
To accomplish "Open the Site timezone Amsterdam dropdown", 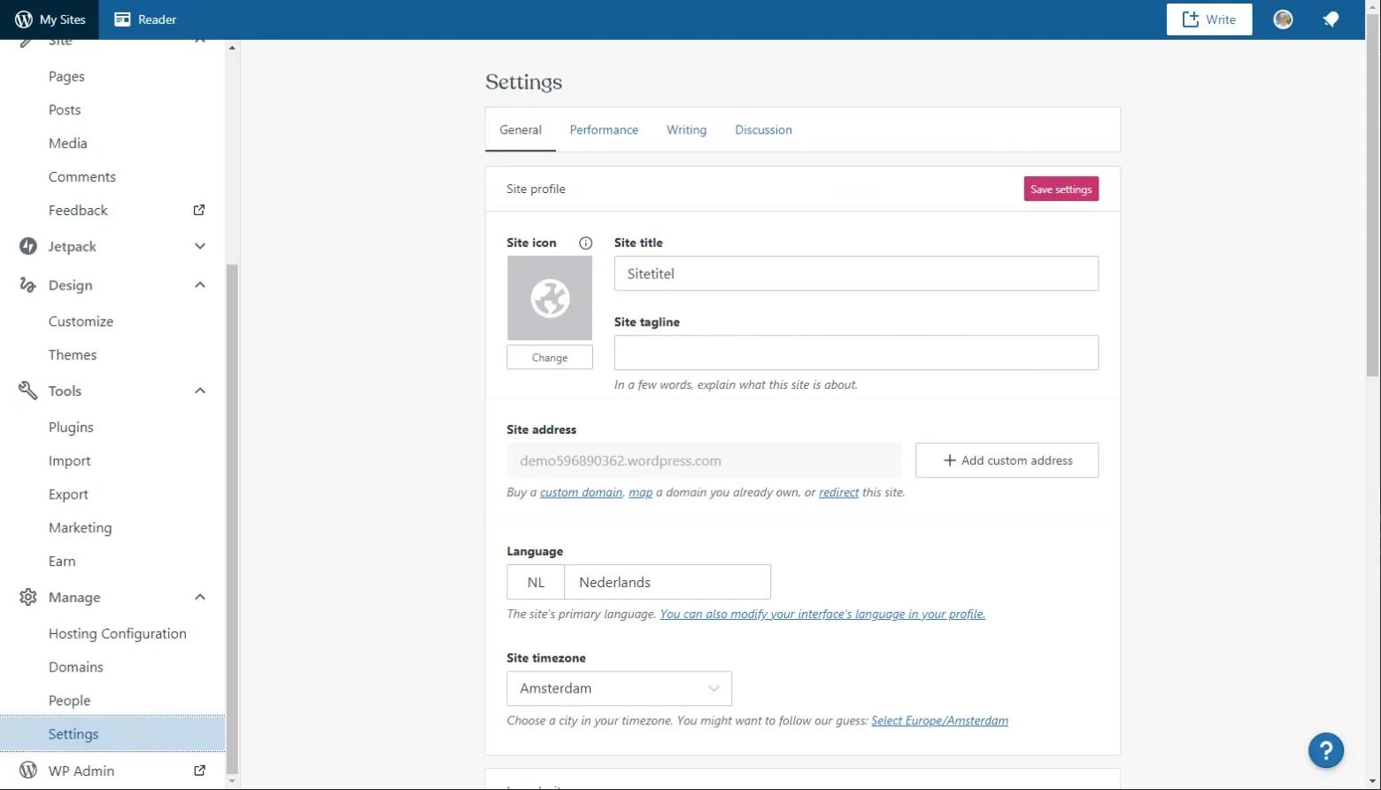I will pyautogui.click(x=619, y=688).
